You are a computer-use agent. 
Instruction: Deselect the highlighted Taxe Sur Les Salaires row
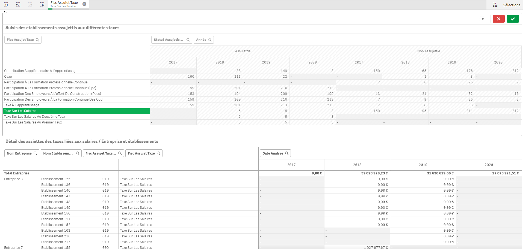pyautogui.click(x=20, y=111)
